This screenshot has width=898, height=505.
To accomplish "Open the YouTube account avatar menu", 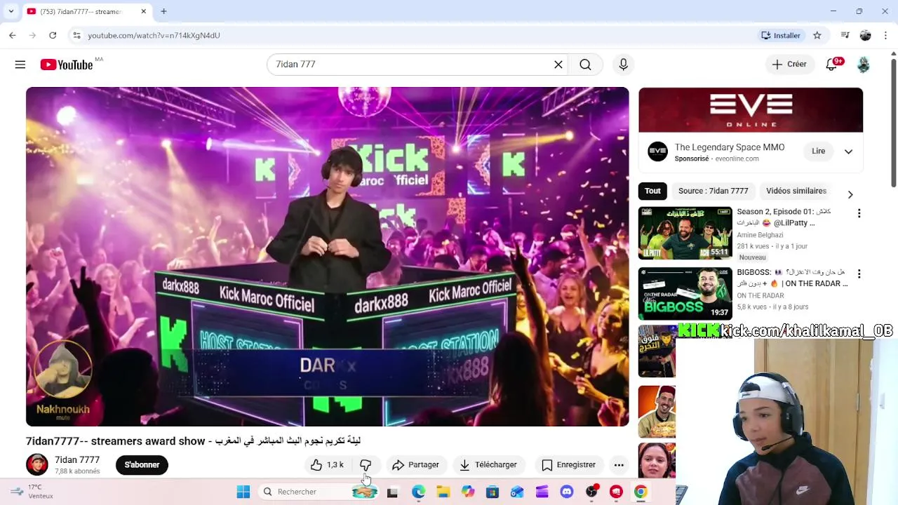I will coord(864,65).
